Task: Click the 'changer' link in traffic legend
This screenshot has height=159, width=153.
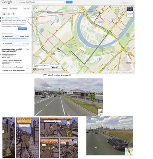Action: (x=36, y=67)
